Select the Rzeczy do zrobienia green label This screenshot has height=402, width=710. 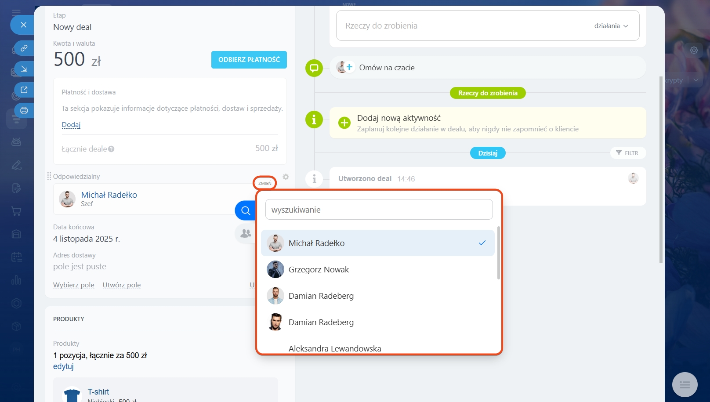(488, 93)
